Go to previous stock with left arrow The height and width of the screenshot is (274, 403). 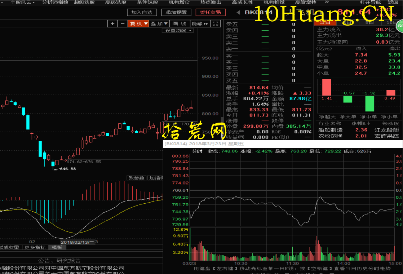(x=238, y=12)
